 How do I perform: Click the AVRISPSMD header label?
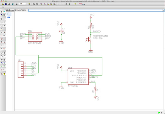[x=35, y=43]
